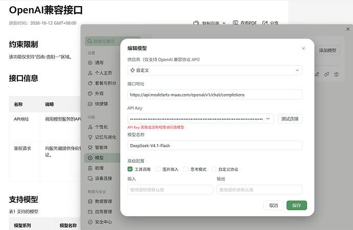Open the 个性化 personalization section

(x=101, y=127)
